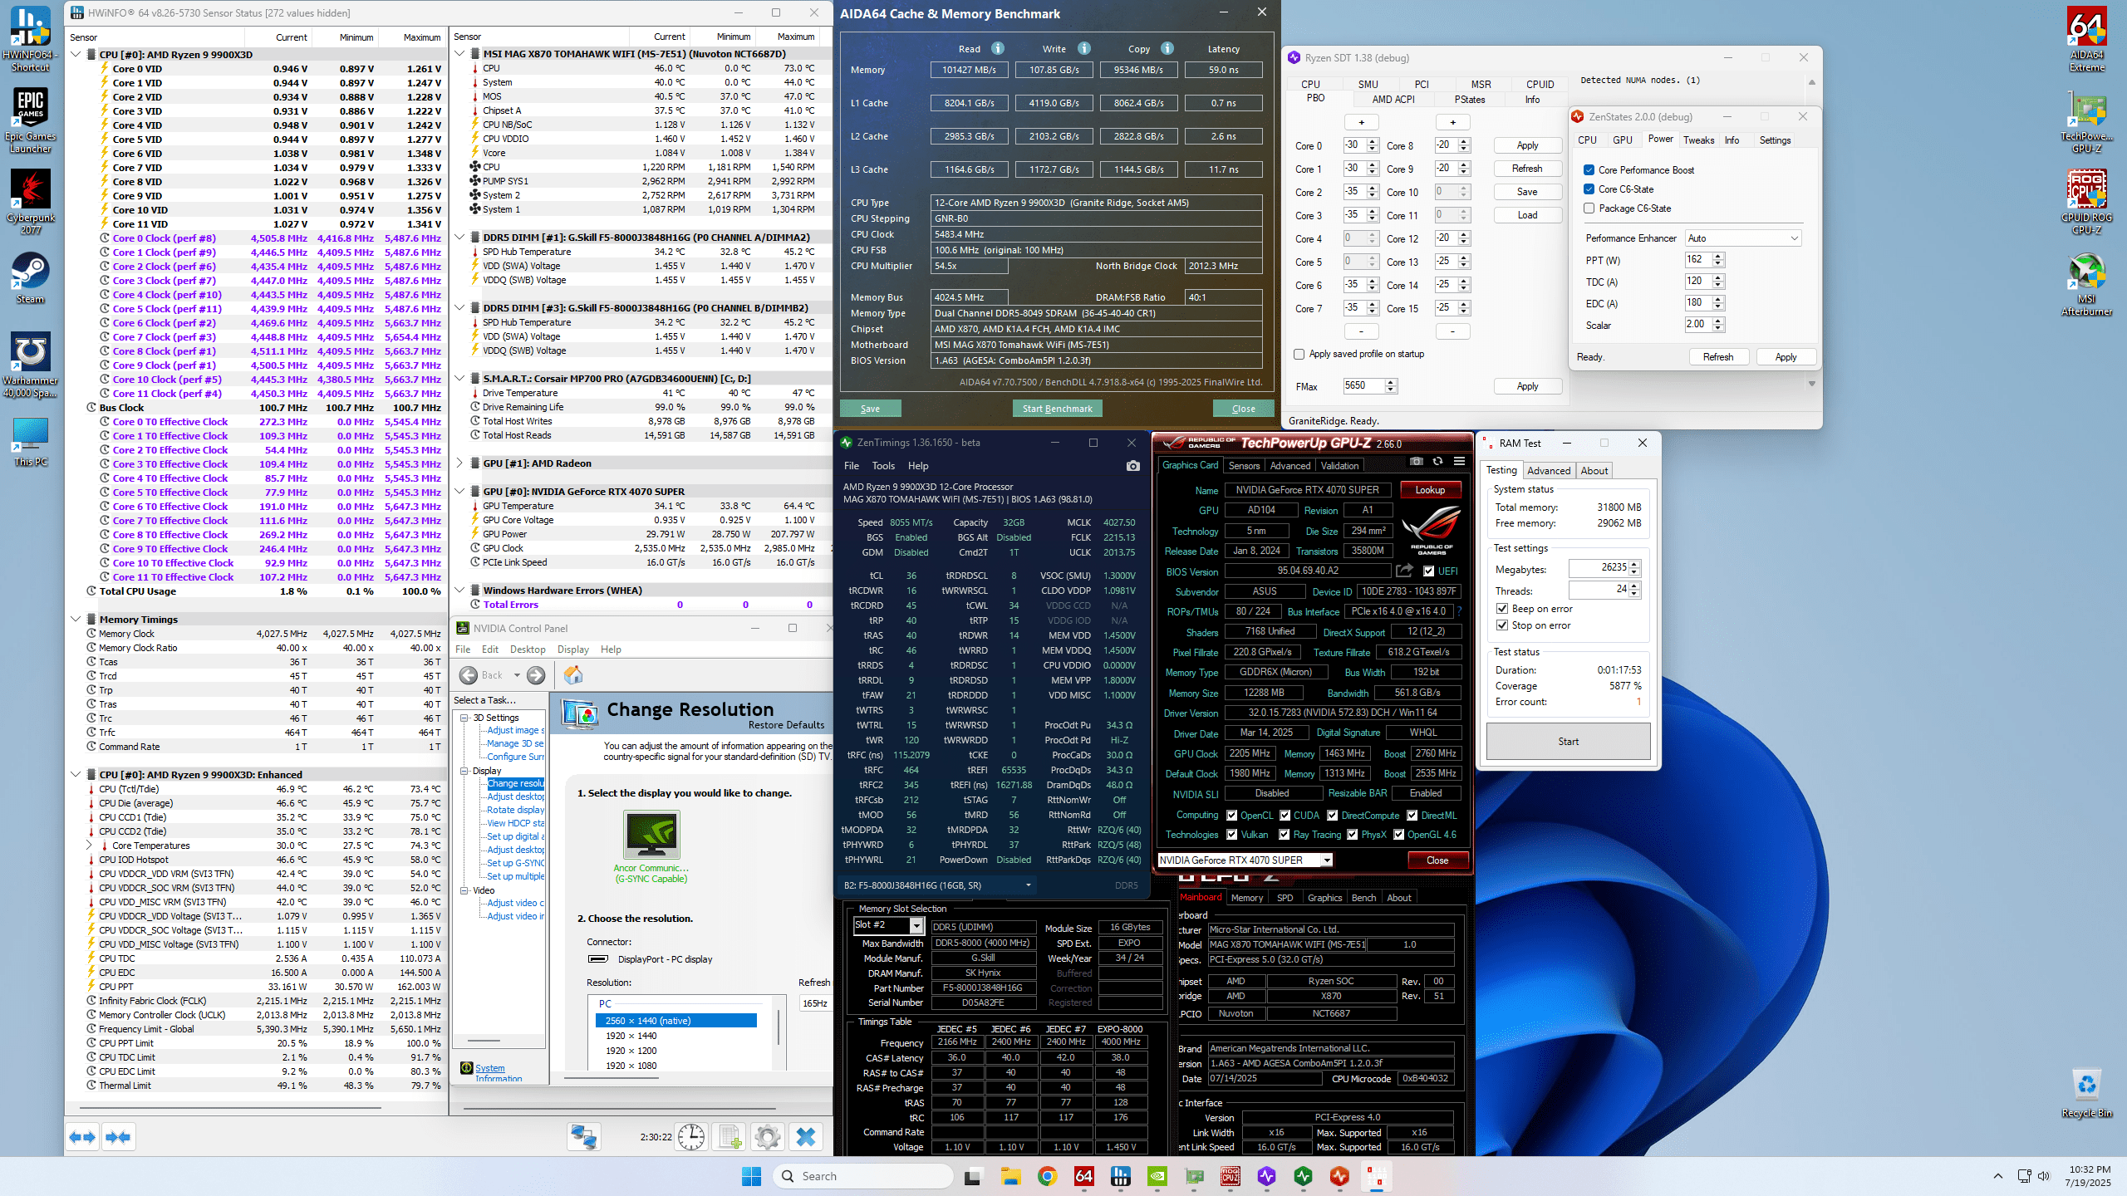Image resolution: width=2127 pixels, height=1196 pixels.
Task: Switch to GPU-Z Sensors tab
Action: (x=1244, y=466)
